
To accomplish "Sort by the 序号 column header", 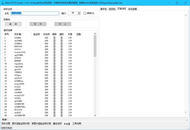I will [8, 34].
